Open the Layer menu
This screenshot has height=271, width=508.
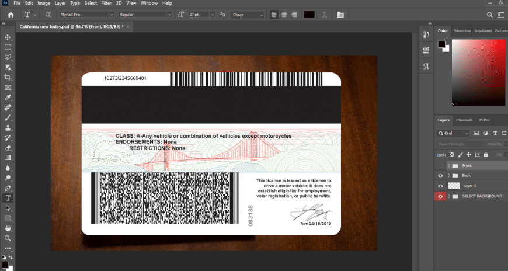(x=60, y=4)
